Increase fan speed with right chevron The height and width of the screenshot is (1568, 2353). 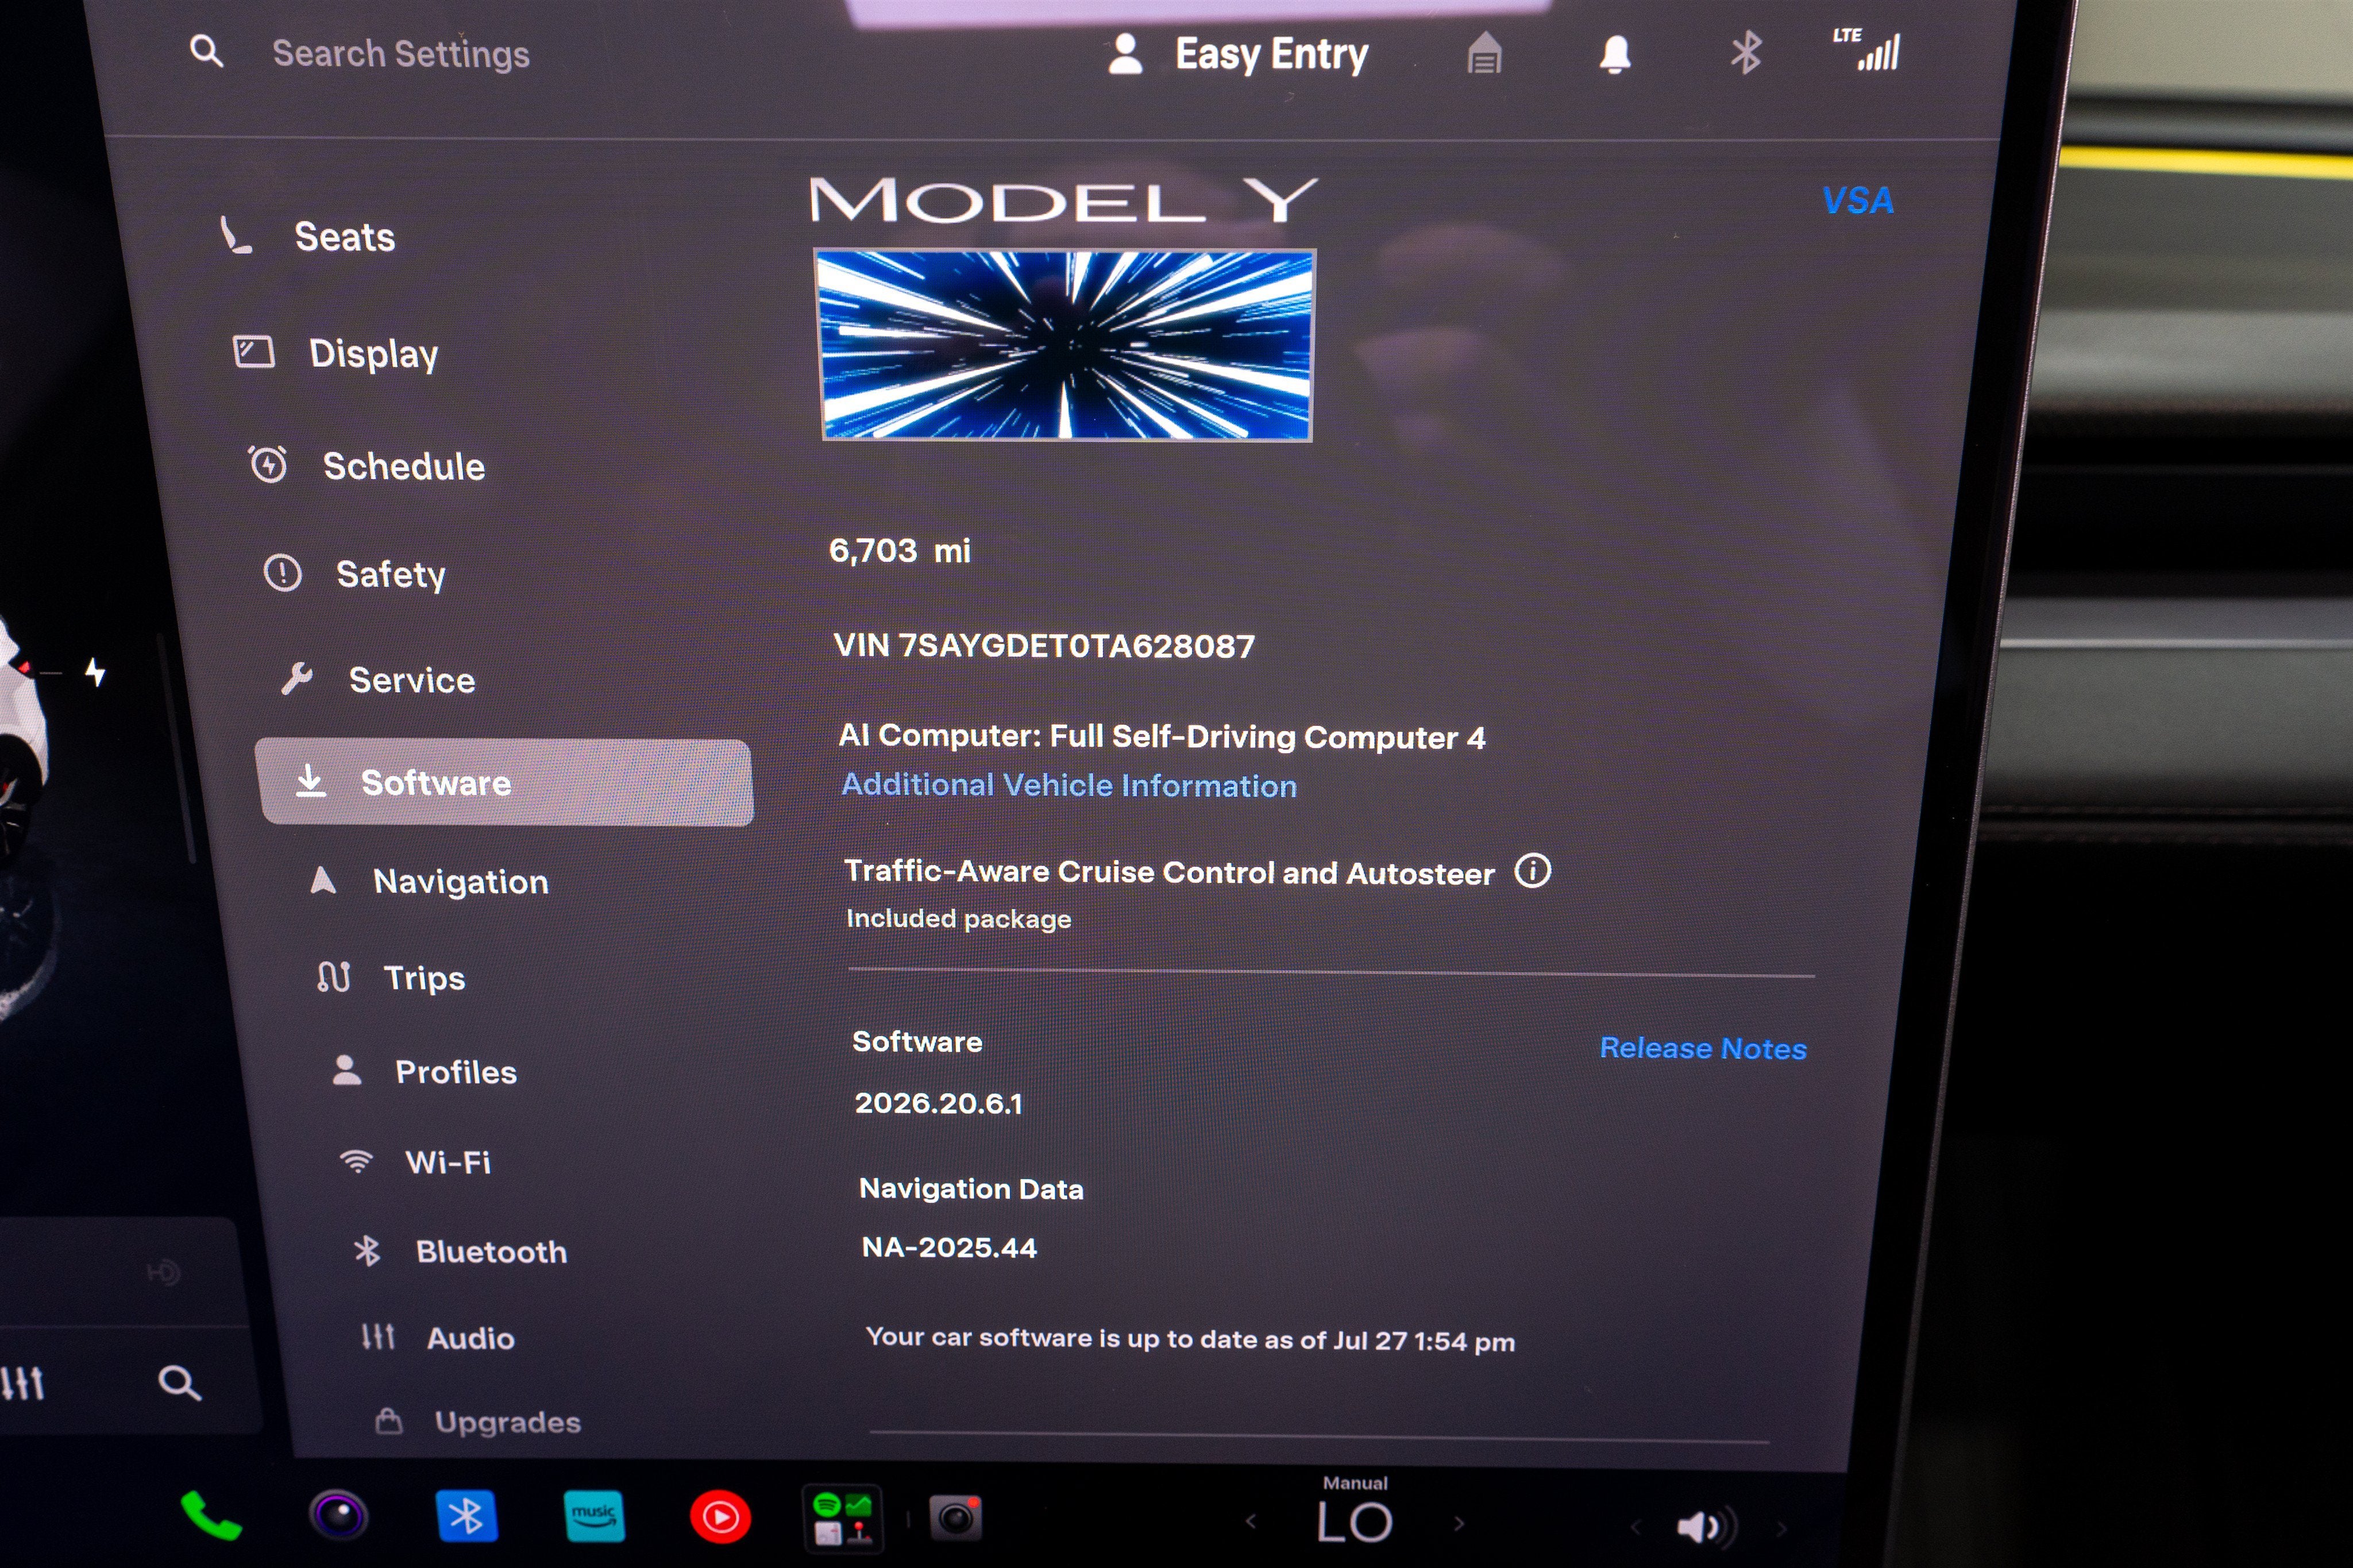click(x=1459, y=1524)
